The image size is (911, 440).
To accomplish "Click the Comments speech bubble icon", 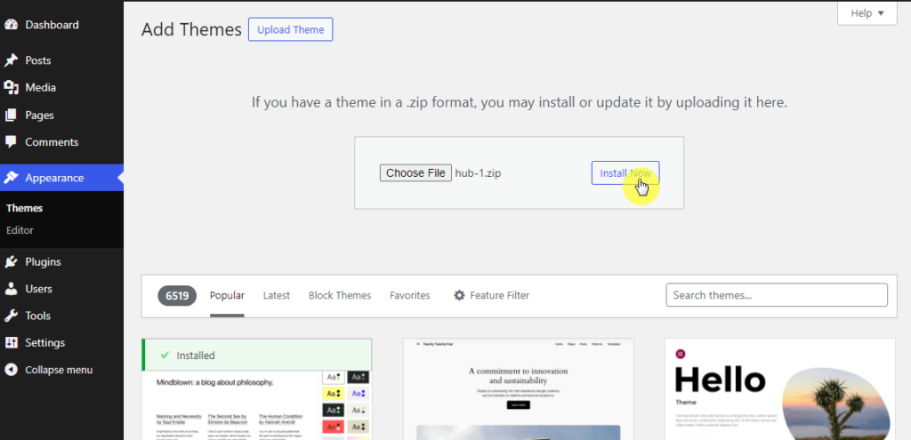I will tap(11, 142).
